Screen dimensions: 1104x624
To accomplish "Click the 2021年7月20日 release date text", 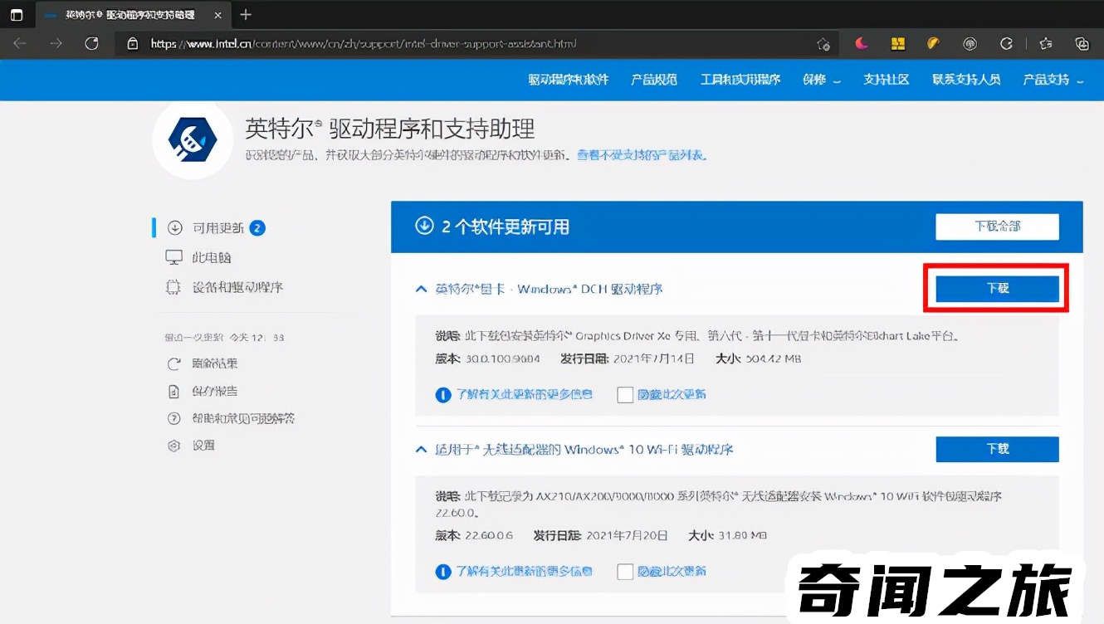I will (x=627, y=535).
